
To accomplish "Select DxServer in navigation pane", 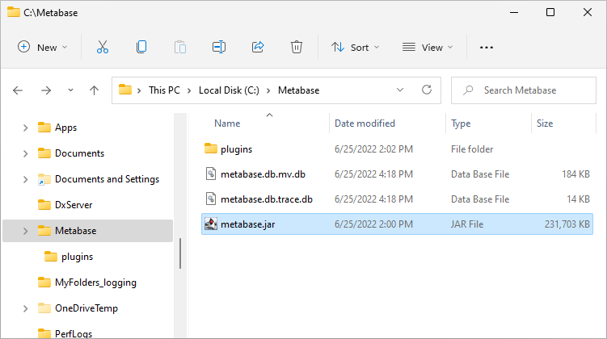I will (74, 205).
